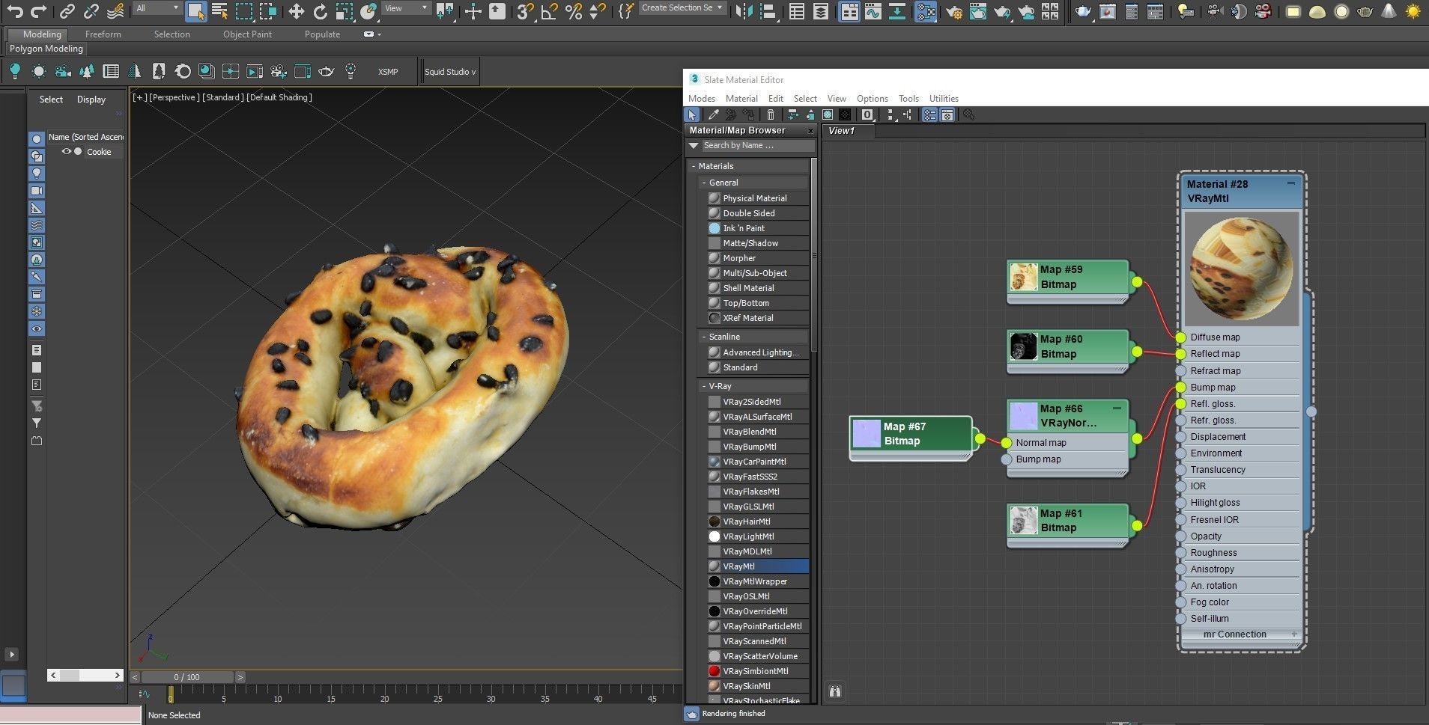Activate the Bind to Space Warp tool
Viewport: 1429px width, 725px height.
115,10
